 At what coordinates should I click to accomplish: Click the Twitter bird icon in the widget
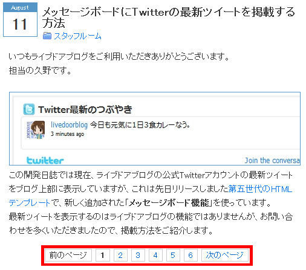(29, 109)
